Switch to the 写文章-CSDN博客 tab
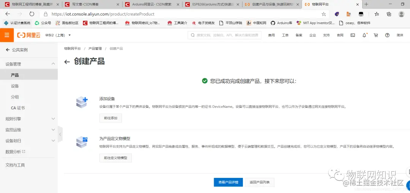 tap(93, 5)
